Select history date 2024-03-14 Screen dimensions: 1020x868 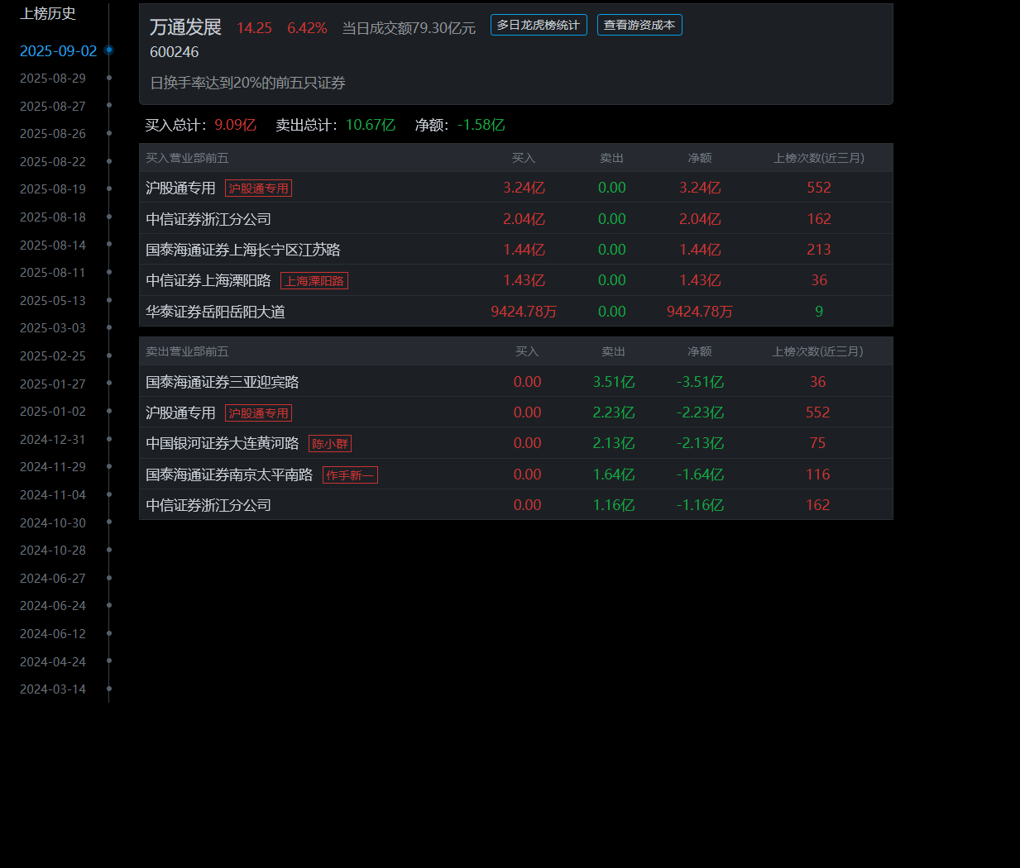[53, 689]
